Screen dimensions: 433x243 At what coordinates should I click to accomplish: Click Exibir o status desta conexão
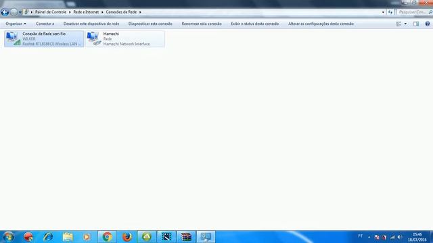pyautogui.click(x=255, y=24)
